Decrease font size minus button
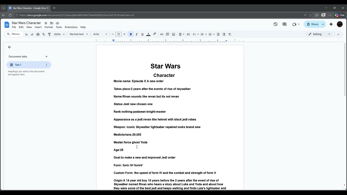This screenshot has width=347, height=195. coord(113,34)
